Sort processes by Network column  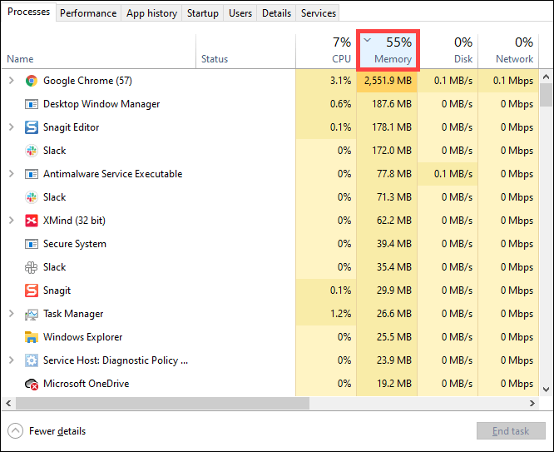coord(508,51)
